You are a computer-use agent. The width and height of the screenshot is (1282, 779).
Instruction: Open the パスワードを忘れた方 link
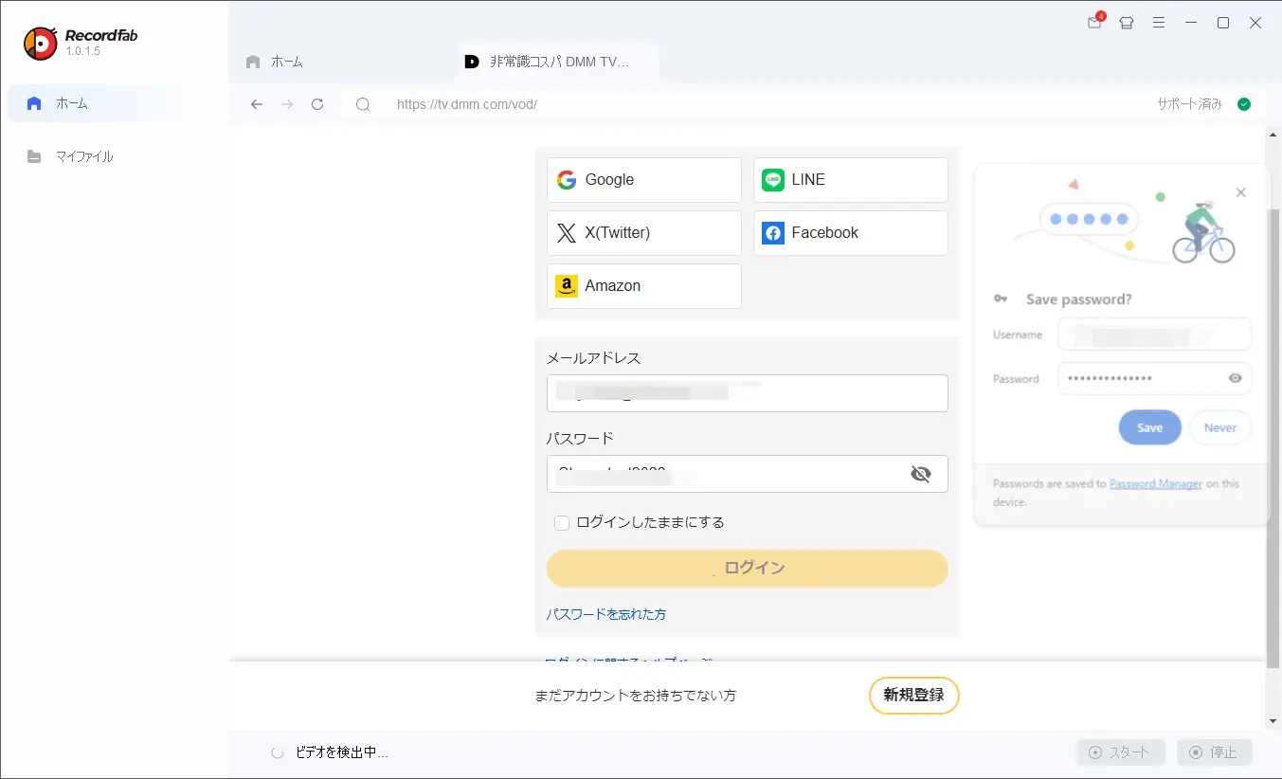[x=606, y=614]
